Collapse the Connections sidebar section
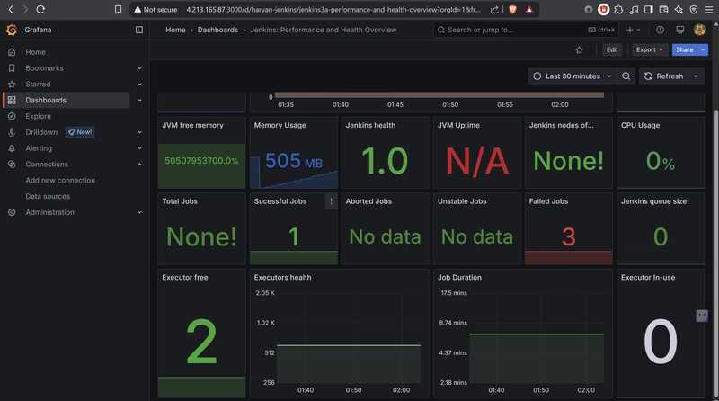Image resolution: width=719 pixels, height=401 pixels. pos(139,165)
